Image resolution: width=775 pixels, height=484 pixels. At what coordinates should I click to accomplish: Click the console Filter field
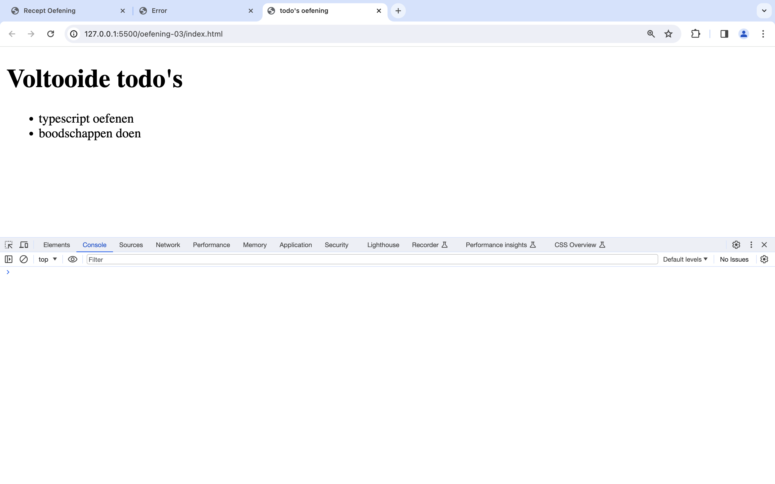[x=372, y=259]
